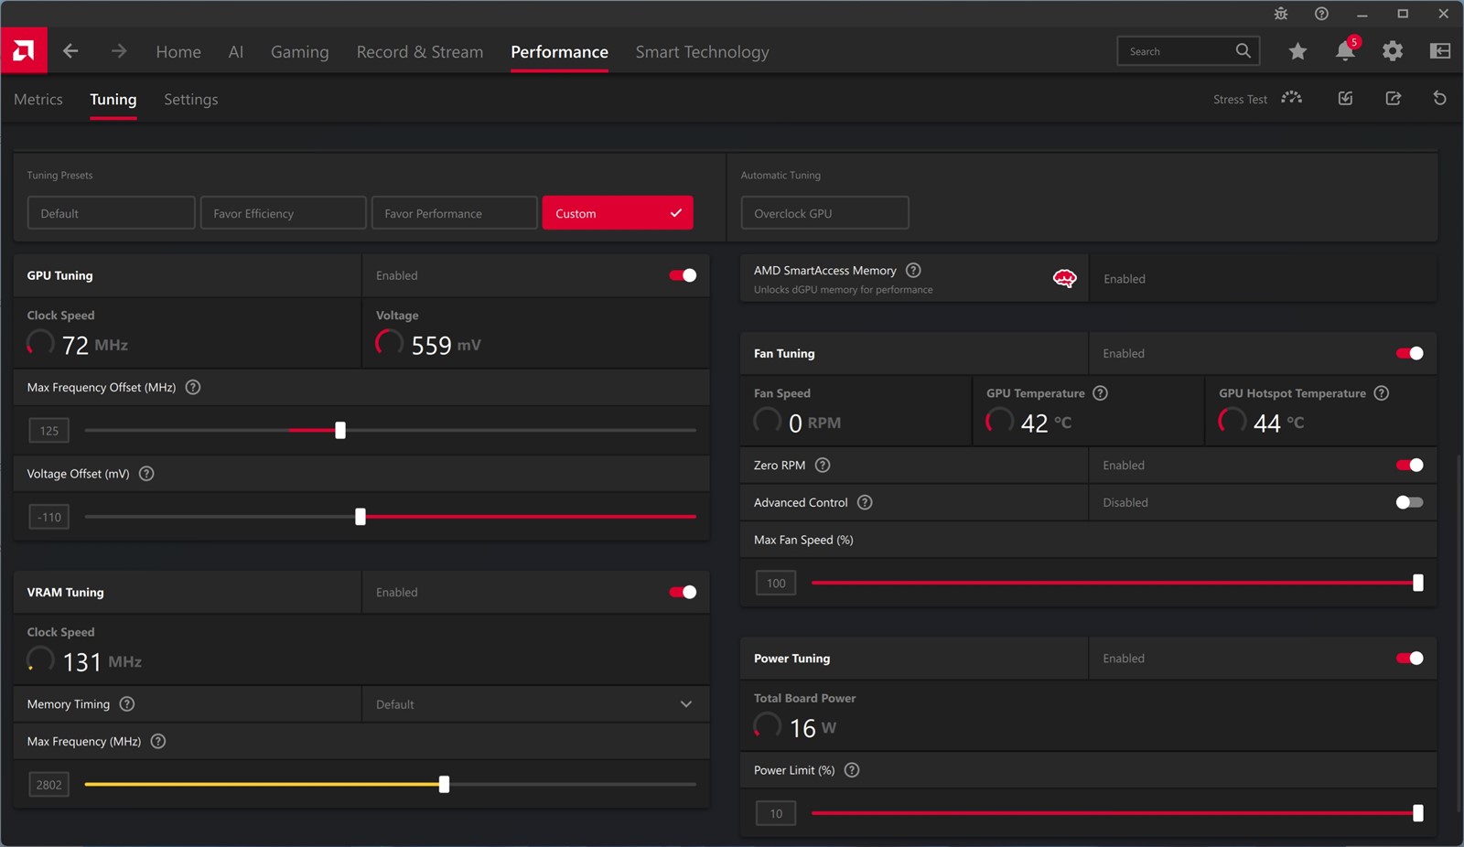
Task: Click the VRAM Max Frequency slider handle
Action: point(444,784)
